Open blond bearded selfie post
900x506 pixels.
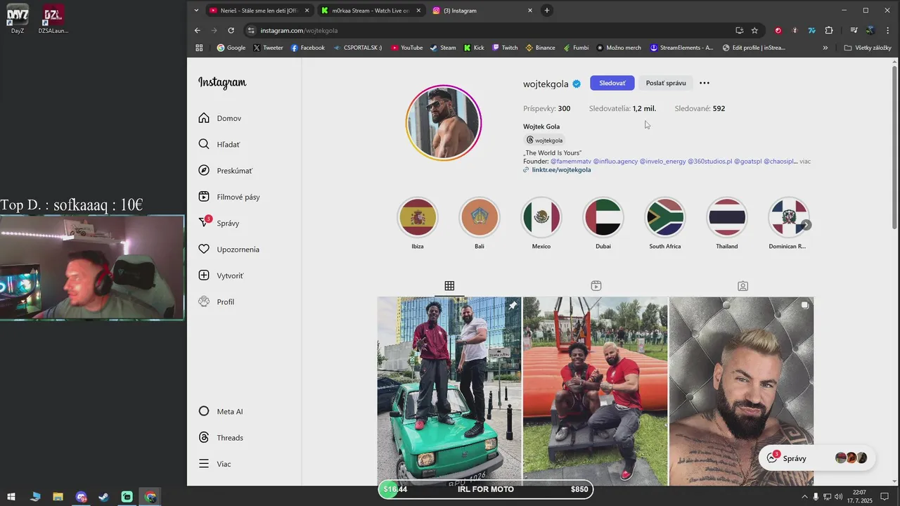pyautogui.click(x=741, y=391)
